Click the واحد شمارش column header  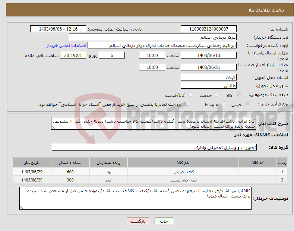[108, 163]
